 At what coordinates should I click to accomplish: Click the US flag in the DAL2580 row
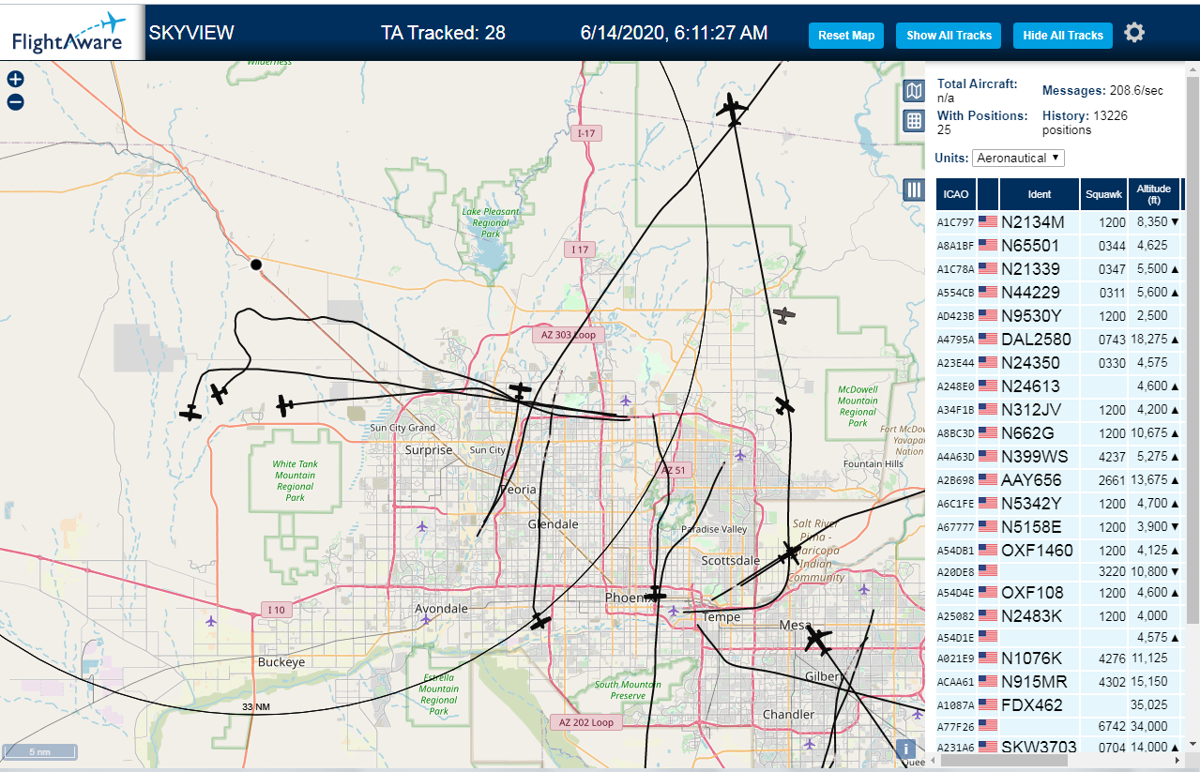tap(988, 340)
